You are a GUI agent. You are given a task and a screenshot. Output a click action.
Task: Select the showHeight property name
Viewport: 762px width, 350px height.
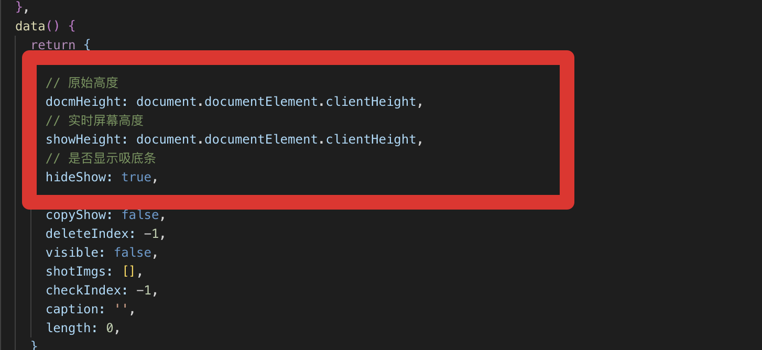pos(83,139)
